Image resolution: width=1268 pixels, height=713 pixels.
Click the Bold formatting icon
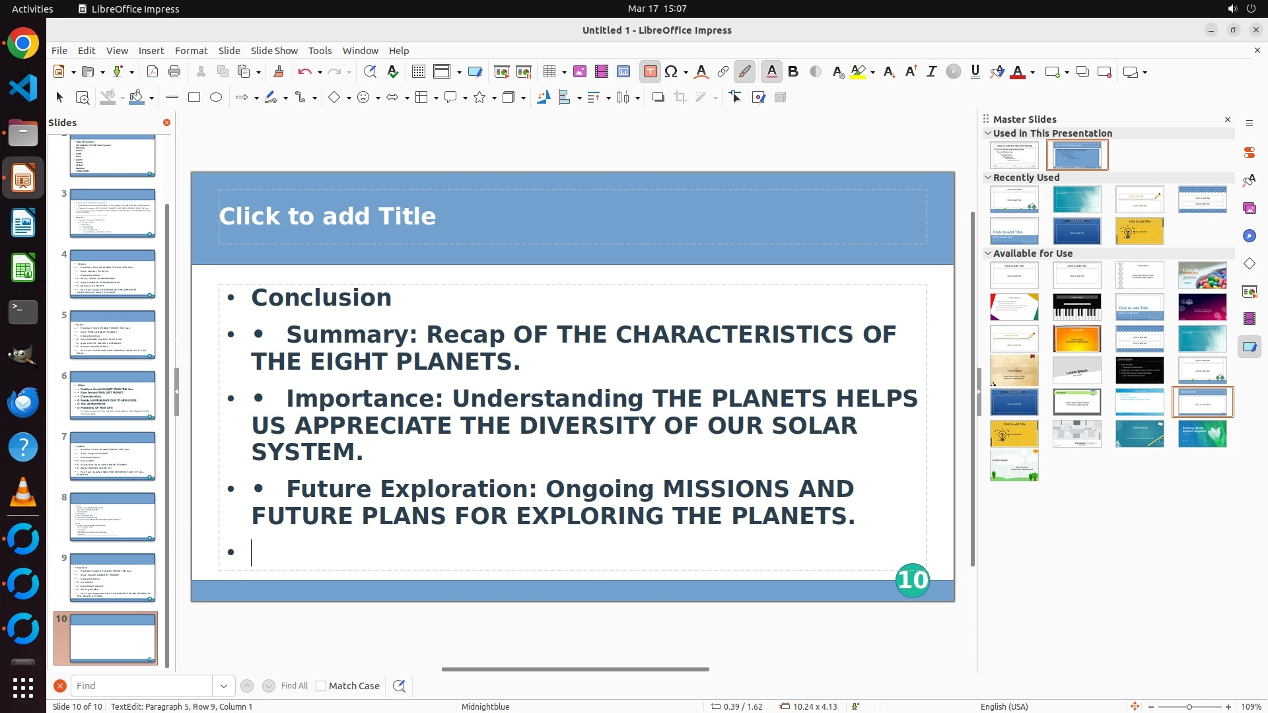(x=793, y=72)
